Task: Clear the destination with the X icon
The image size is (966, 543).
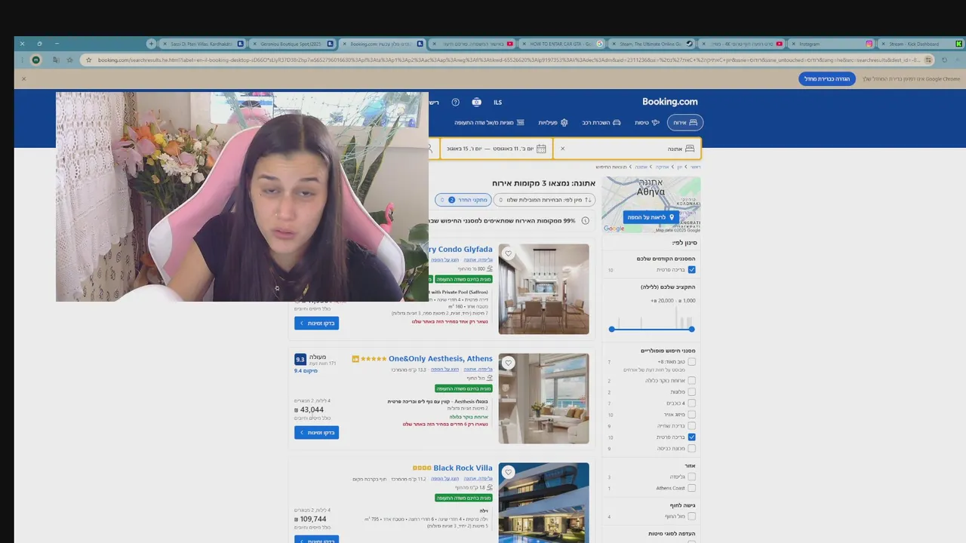Action: [562, 149]
